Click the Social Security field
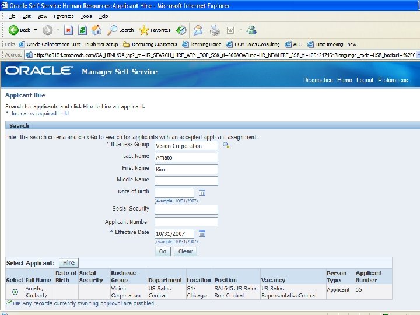This screenshot has width=420, height=315. click(186, 210)
